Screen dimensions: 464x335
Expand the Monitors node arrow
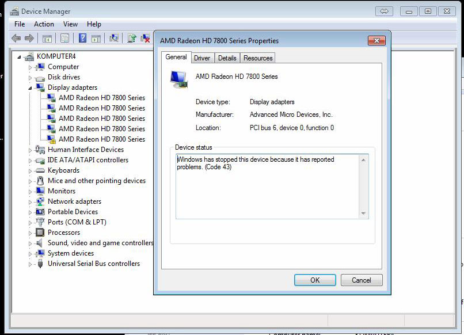pos(30,192)
